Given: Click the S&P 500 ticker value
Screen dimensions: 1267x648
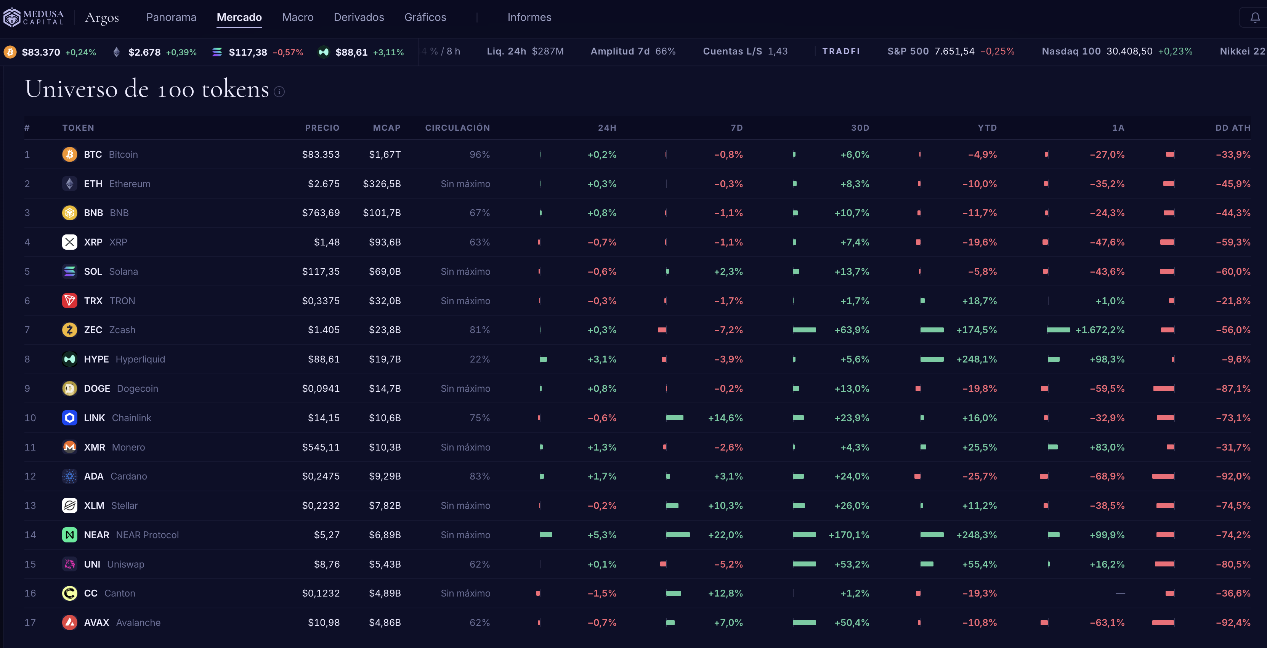Looking at the screenshot, I should click(x=954, y=51).
